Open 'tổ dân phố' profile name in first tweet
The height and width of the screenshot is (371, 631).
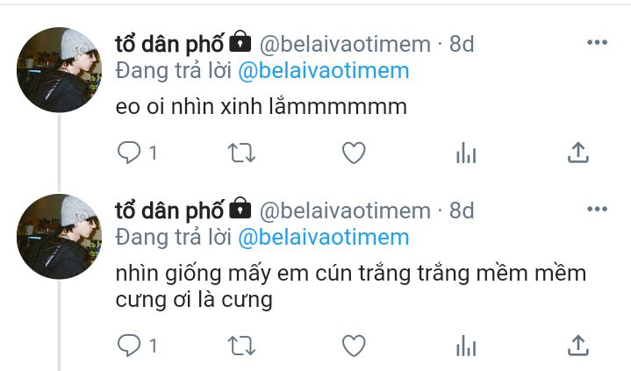point(169,44)
